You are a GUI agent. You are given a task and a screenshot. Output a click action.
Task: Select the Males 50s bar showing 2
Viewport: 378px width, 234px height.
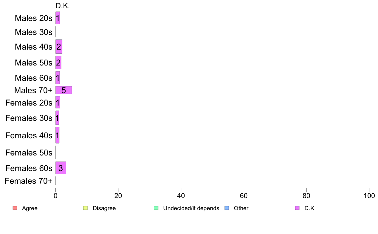pyautogui.click(x=58, y=63)
